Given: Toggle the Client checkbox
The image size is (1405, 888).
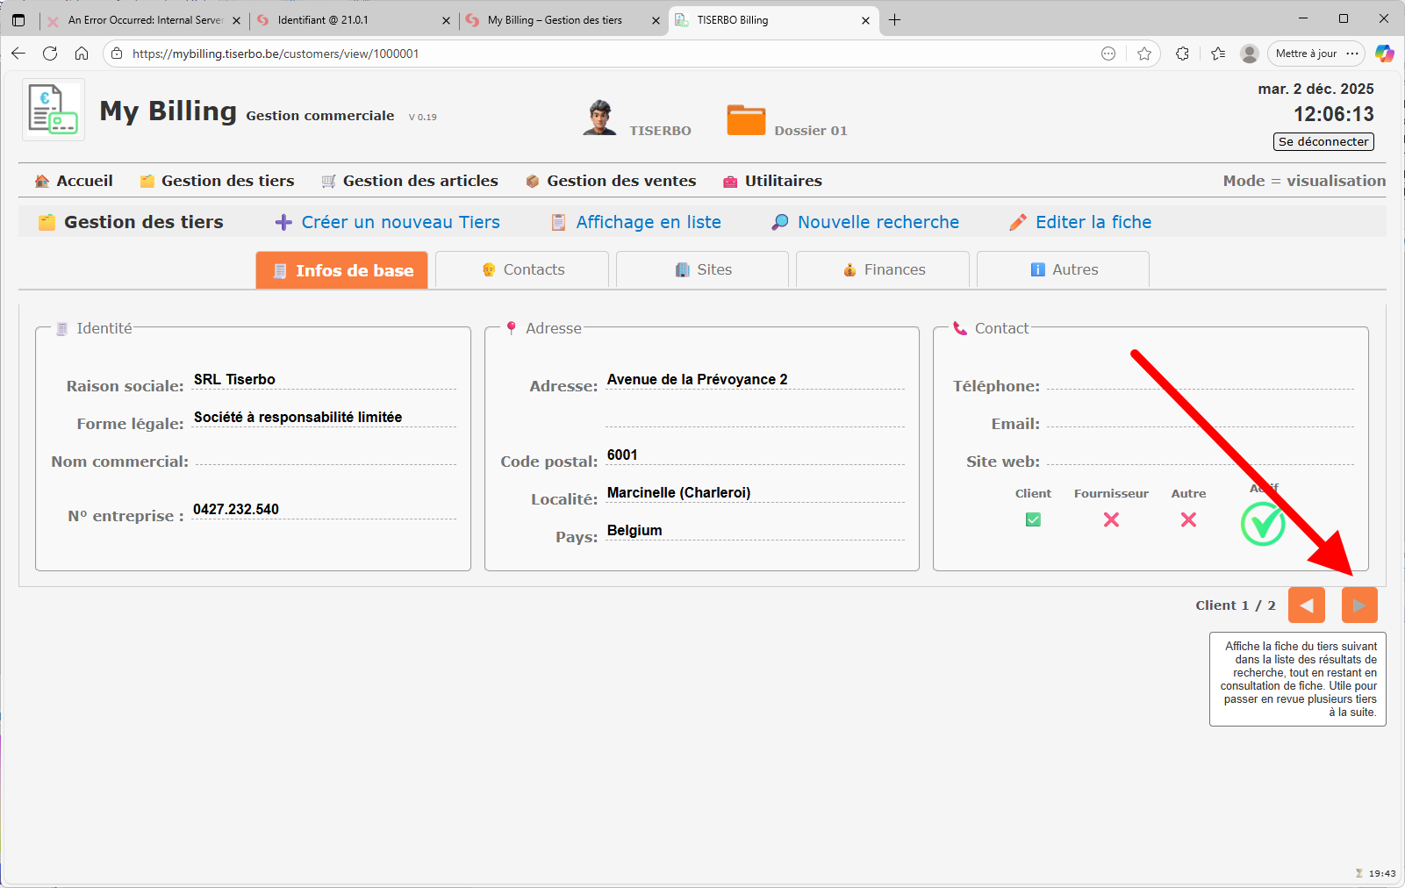Looking at the screenshot, I should pyautogui.click(x=1033, y=519).
